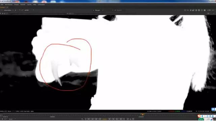Toggle the leftmost icon in the viewer's top-right toolbar

point(185,10)
